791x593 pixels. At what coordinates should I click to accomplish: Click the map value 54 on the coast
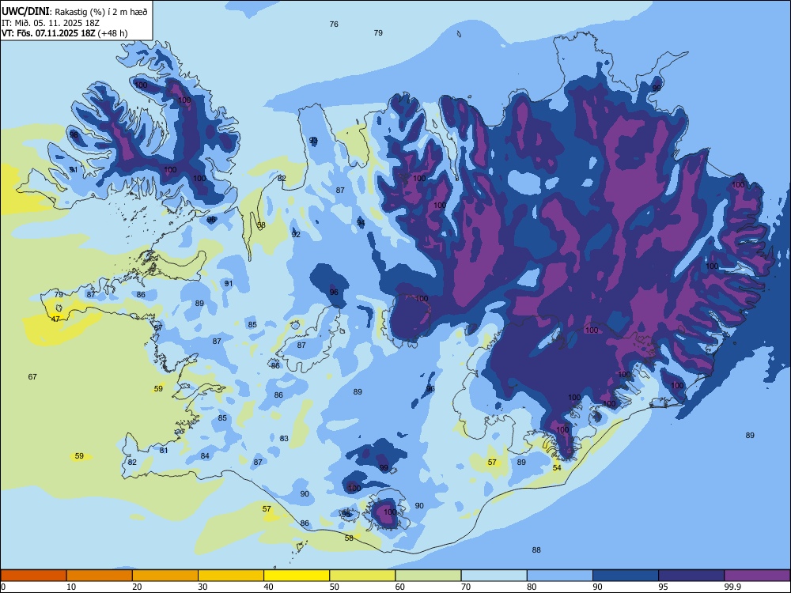click(557, 467)
